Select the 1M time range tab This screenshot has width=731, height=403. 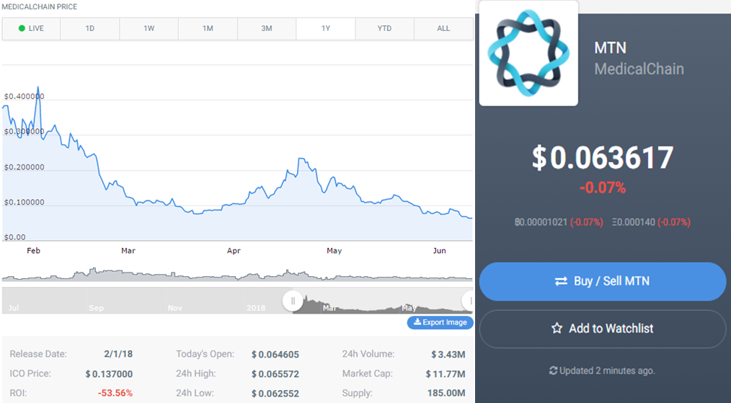[208, 28]
